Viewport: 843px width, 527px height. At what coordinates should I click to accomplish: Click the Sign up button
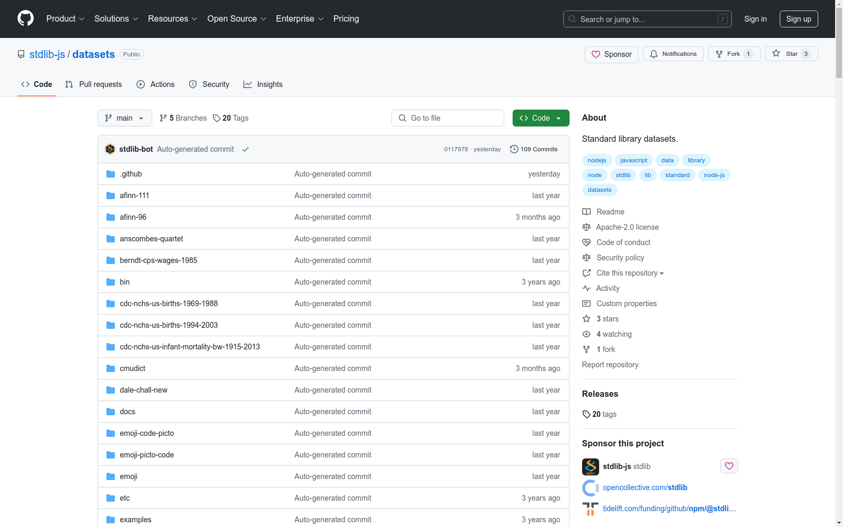point(799,19)
